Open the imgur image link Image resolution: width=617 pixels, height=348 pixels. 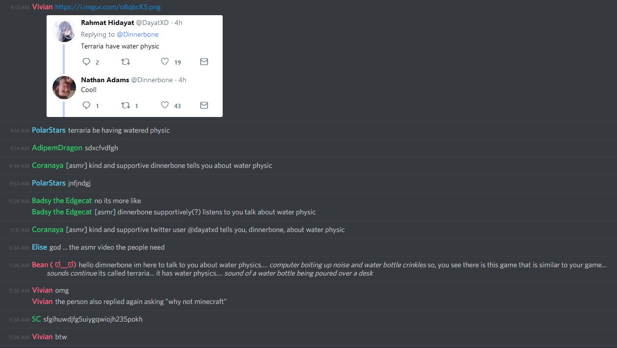[107, 7]
